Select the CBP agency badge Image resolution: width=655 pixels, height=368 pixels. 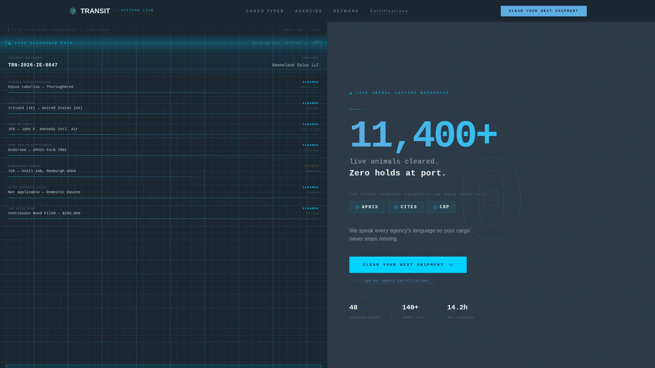[x=441, y=207]
